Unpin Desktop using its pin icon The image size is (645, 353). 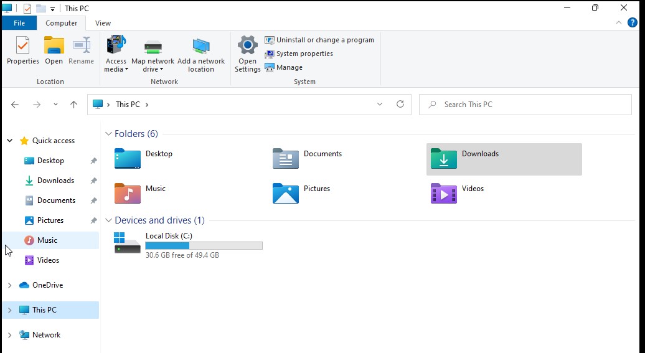(94, 161)
